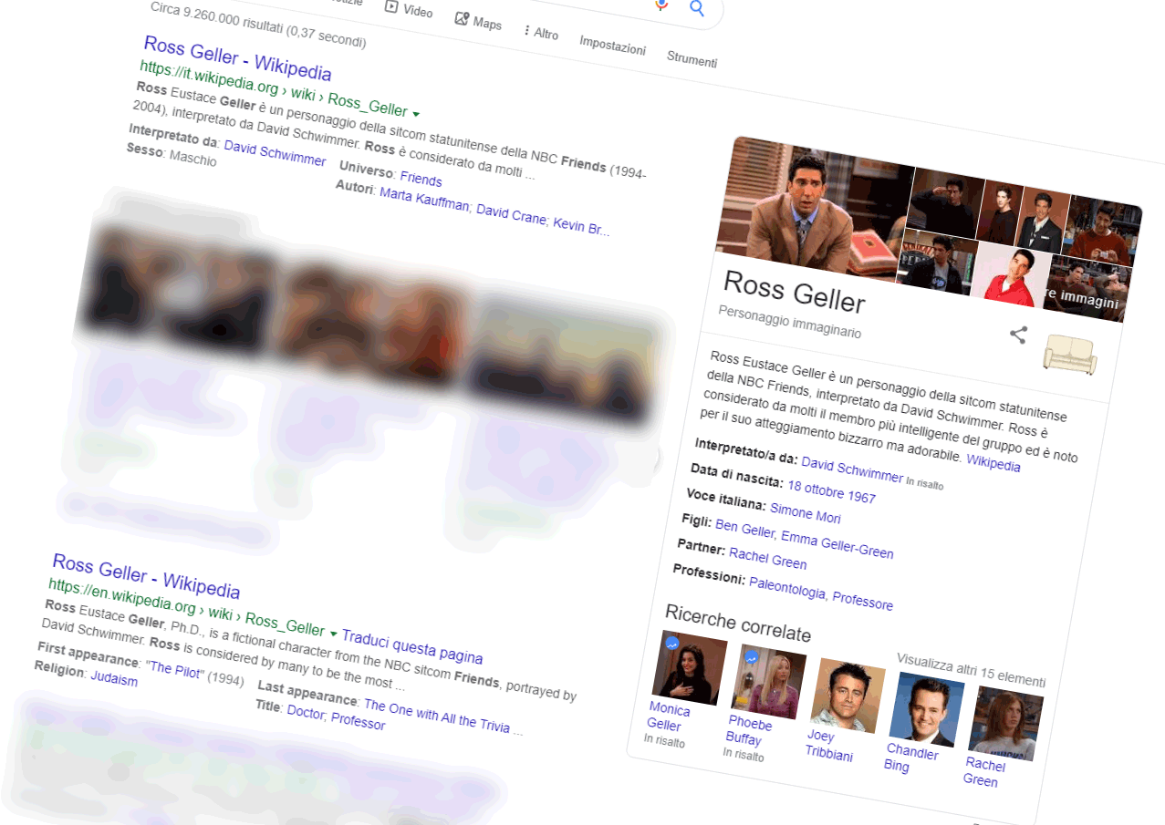Expand the en.wikipedia.org result URL dropdown arrow
Image resolution: width=1165 pixels, height=825 pixels.
tap(333, 634)
